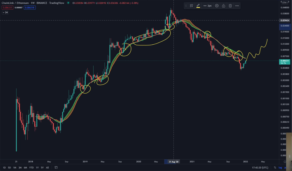Toggle the lock on the selected drawing

(x=223, y=6)
